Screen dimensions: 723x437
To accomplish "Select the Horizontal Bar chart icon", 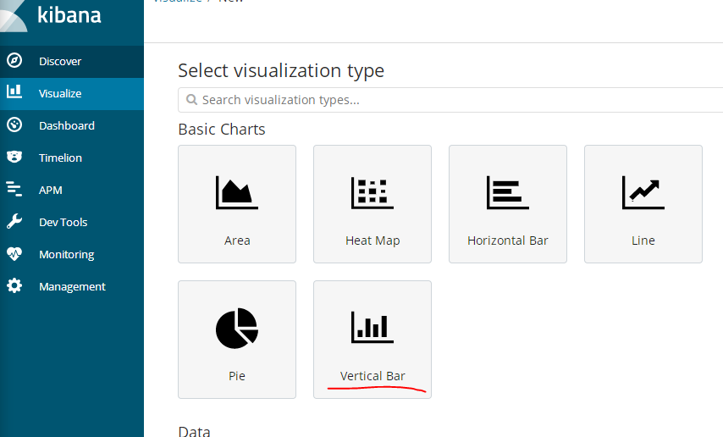I will click(508, 192).
